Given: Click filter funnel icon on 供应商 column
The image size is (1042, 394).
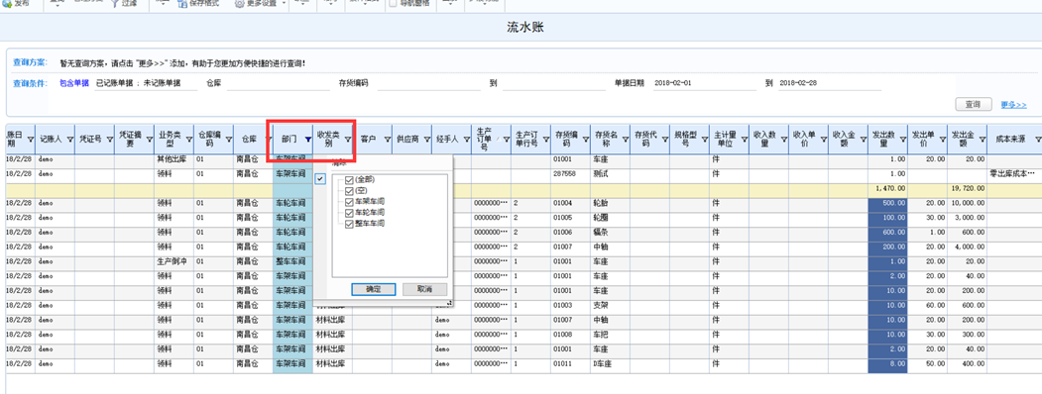Looking at the screenshot, I should [x=426, y=140].
